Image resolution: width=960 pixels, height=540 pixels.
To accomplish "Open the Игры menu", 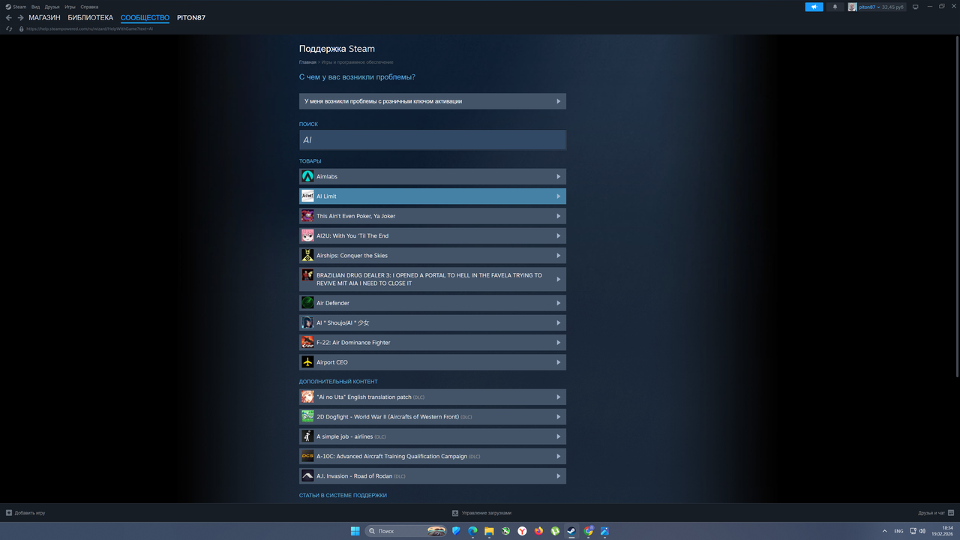I will click(70, 7).
